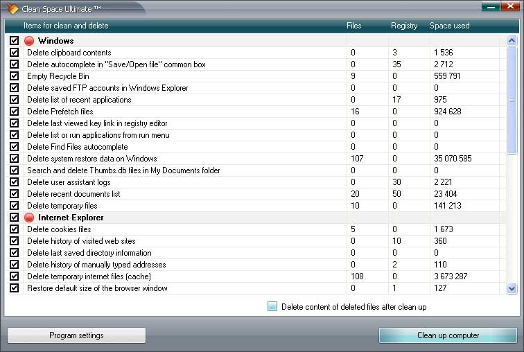Screen dimensions: 524x352
Task: Select the Empty Recycle Bin row text
Action: click(x=58, y=76)
